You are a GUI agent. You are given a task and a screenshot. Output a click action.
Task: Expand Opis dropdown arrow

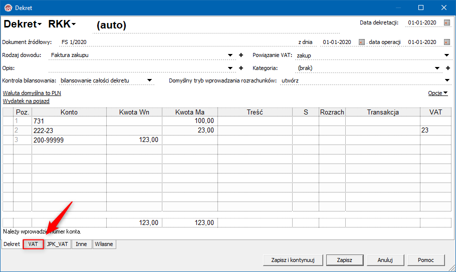[230, 68]
